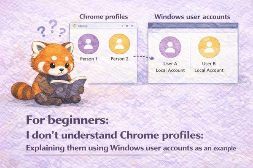The width and height of the screenshot is (253, 168).
Task: Click the User A Local Account text
Action: coord(170,67)
